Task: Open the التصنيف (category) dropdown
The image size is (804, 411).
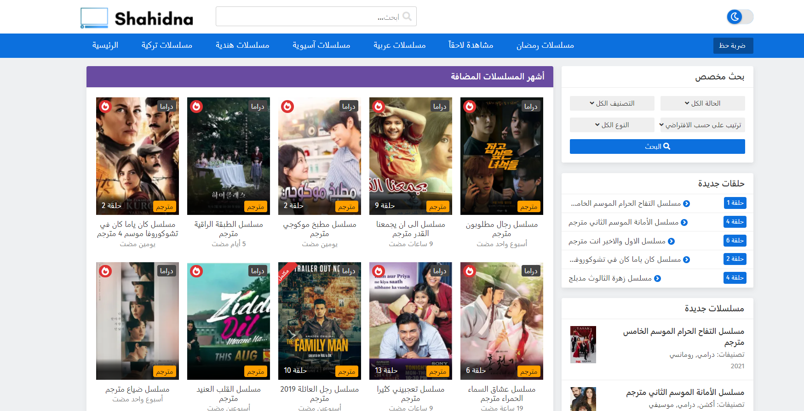Action: click(x=612, y=103)
